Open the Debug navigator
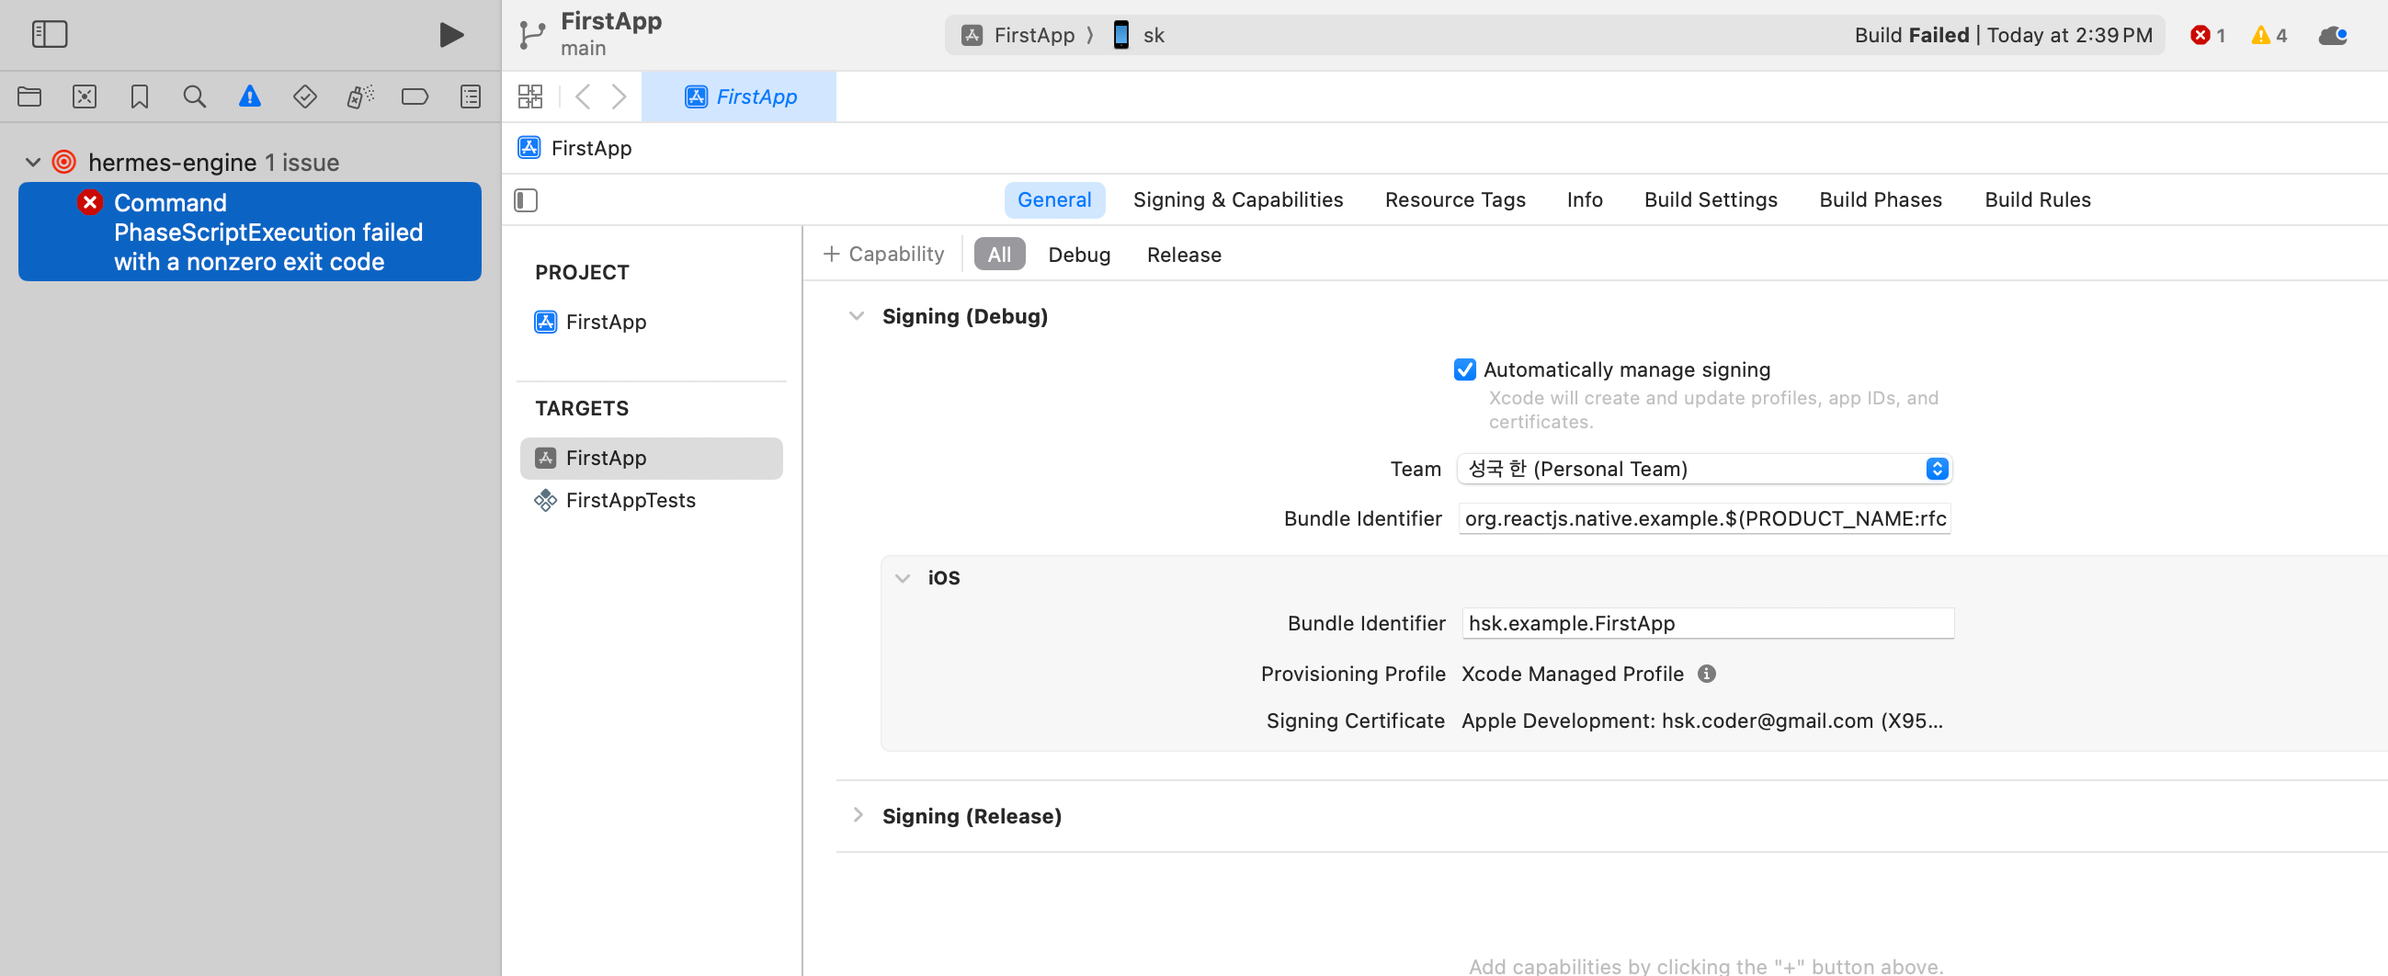The height and width of the screenshot is (976, 2388). 359,96
